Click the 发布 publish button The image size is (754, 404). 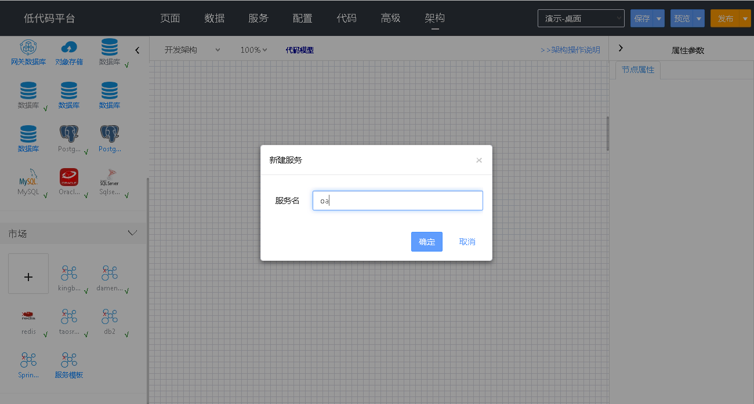(726, 19)
